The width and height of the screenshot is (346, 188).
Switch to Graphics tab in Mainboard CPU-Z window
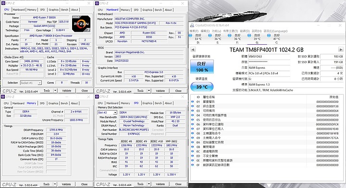tap(147, 10)
